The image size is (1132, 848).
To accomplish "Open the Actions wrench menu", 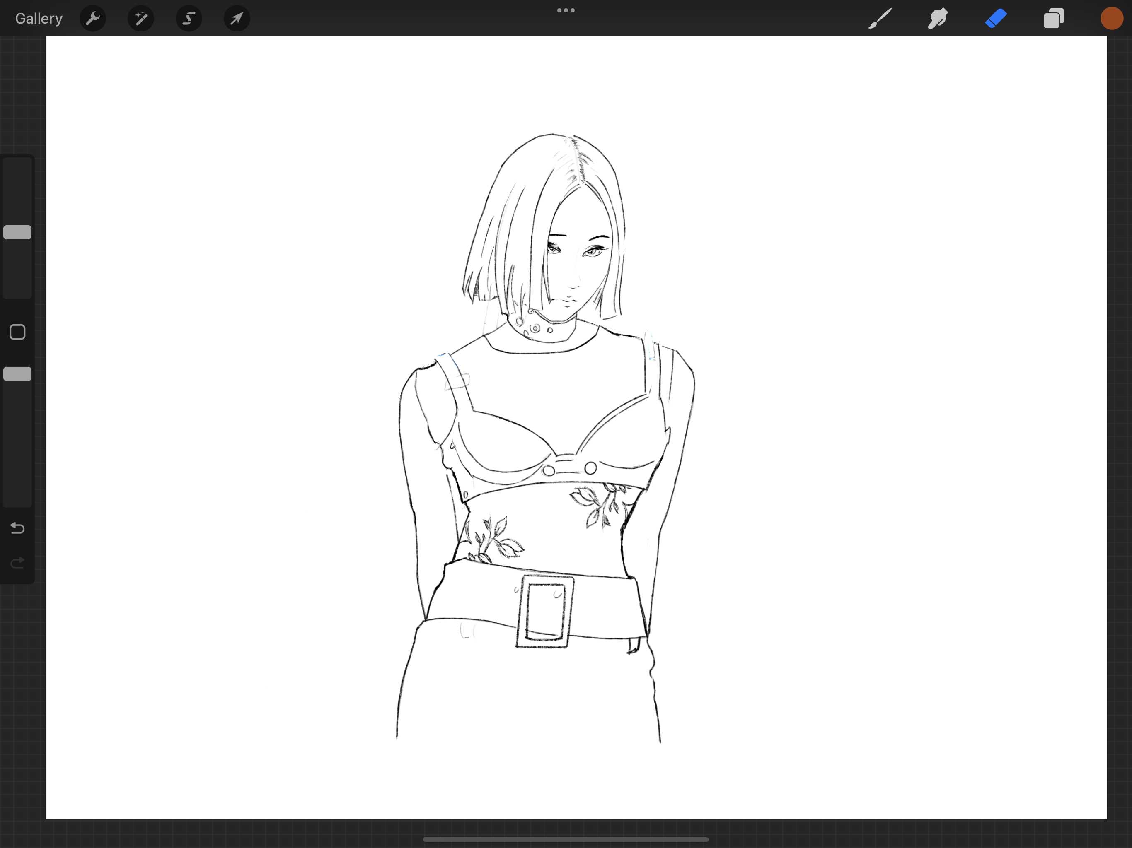I will coord(93,18).
